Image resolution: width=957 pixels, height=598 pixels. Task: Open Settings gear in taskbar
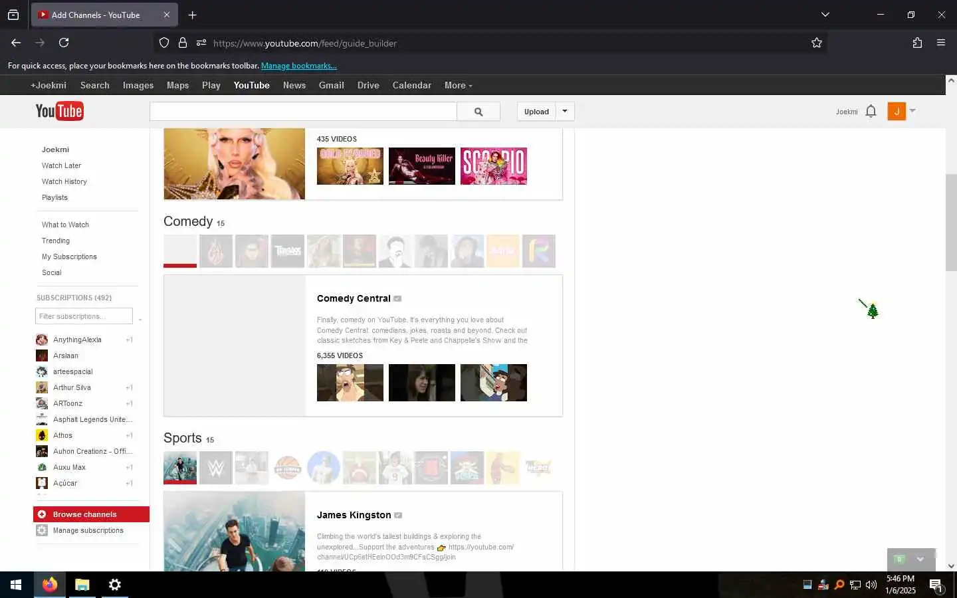pos(114,585)
